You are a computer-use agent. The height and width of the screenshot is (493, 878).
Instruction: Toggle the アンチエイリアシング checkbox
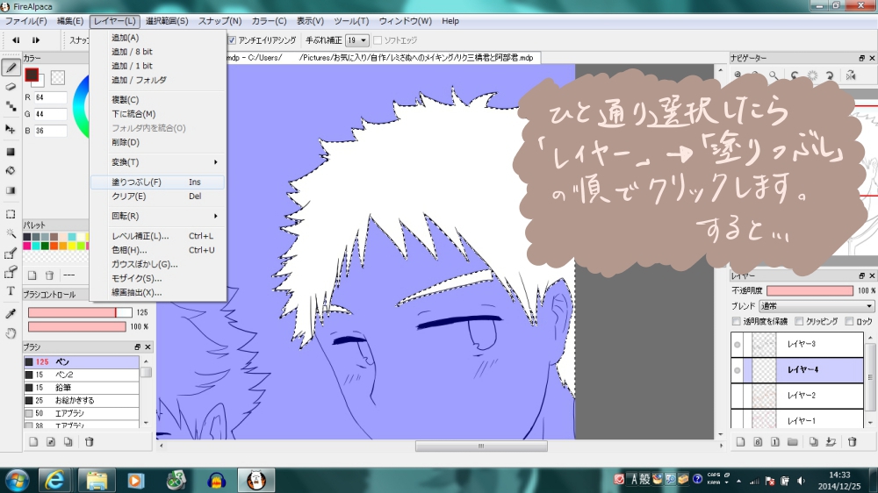click(x=232, y=40)
